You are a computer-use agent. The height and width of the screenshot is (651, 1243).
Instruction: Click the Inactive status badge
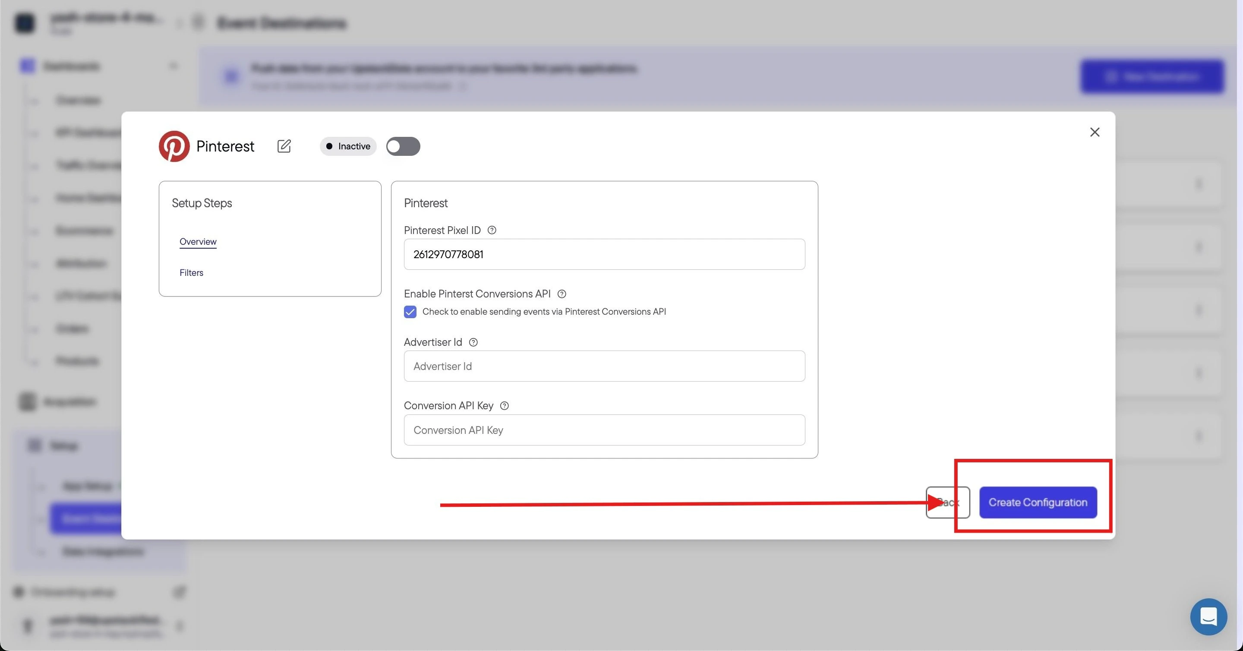348,146
